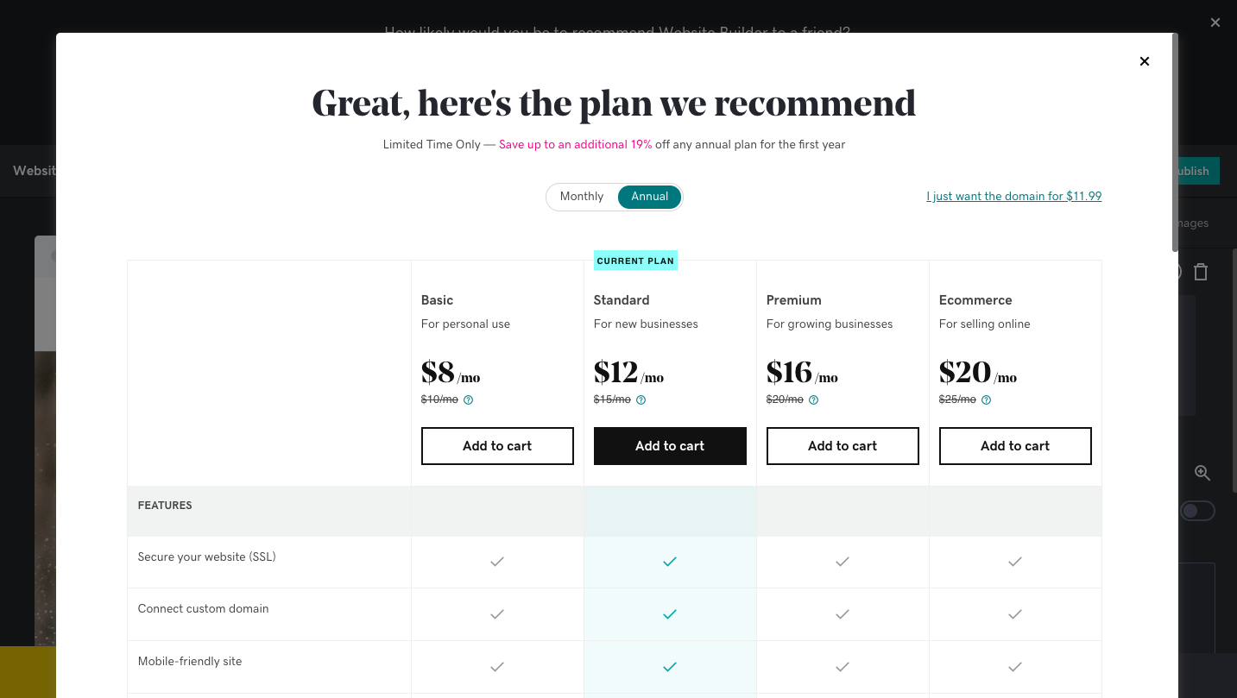The image size is (1237, 698).
Task: Switch to the Images tab
Action: tap(1194, 223)
